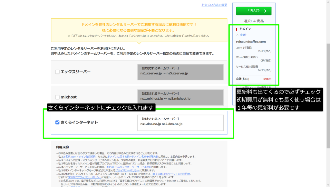Open the 統一ドメイン名紛争処理方針 link
Viewport: 330px width, 187px height.
133,157
